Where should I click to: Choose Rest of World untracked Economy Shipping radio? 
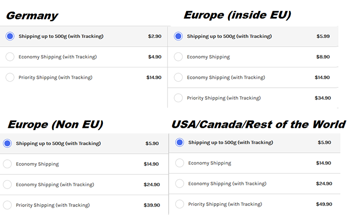[179, 163]
